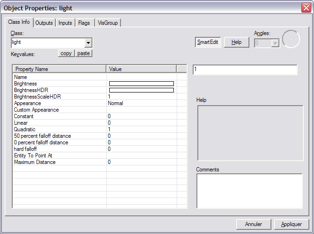Select the Appearance property row
This screenshot has width=314, height=234.
27,103
